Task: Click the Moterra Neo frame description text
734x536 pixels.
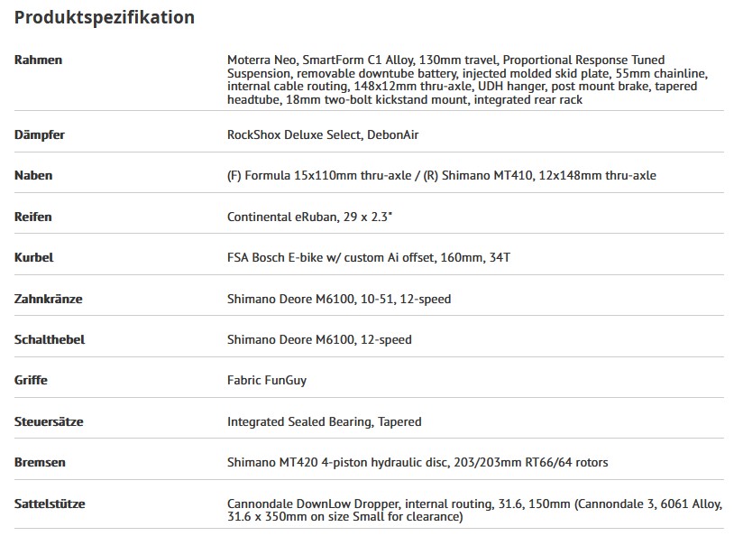Action: [467, 79]
